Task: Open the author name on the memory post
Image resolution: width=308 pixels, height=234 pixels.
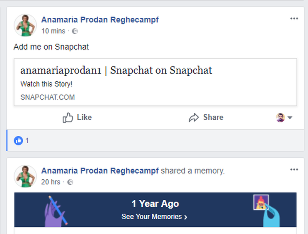Action: 100,170
